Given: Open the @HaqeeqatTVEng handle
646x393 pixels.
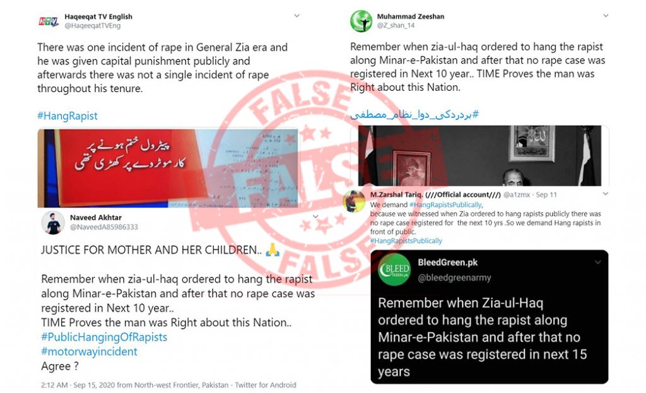Looking at the screenshot, I should pos(92,25).
